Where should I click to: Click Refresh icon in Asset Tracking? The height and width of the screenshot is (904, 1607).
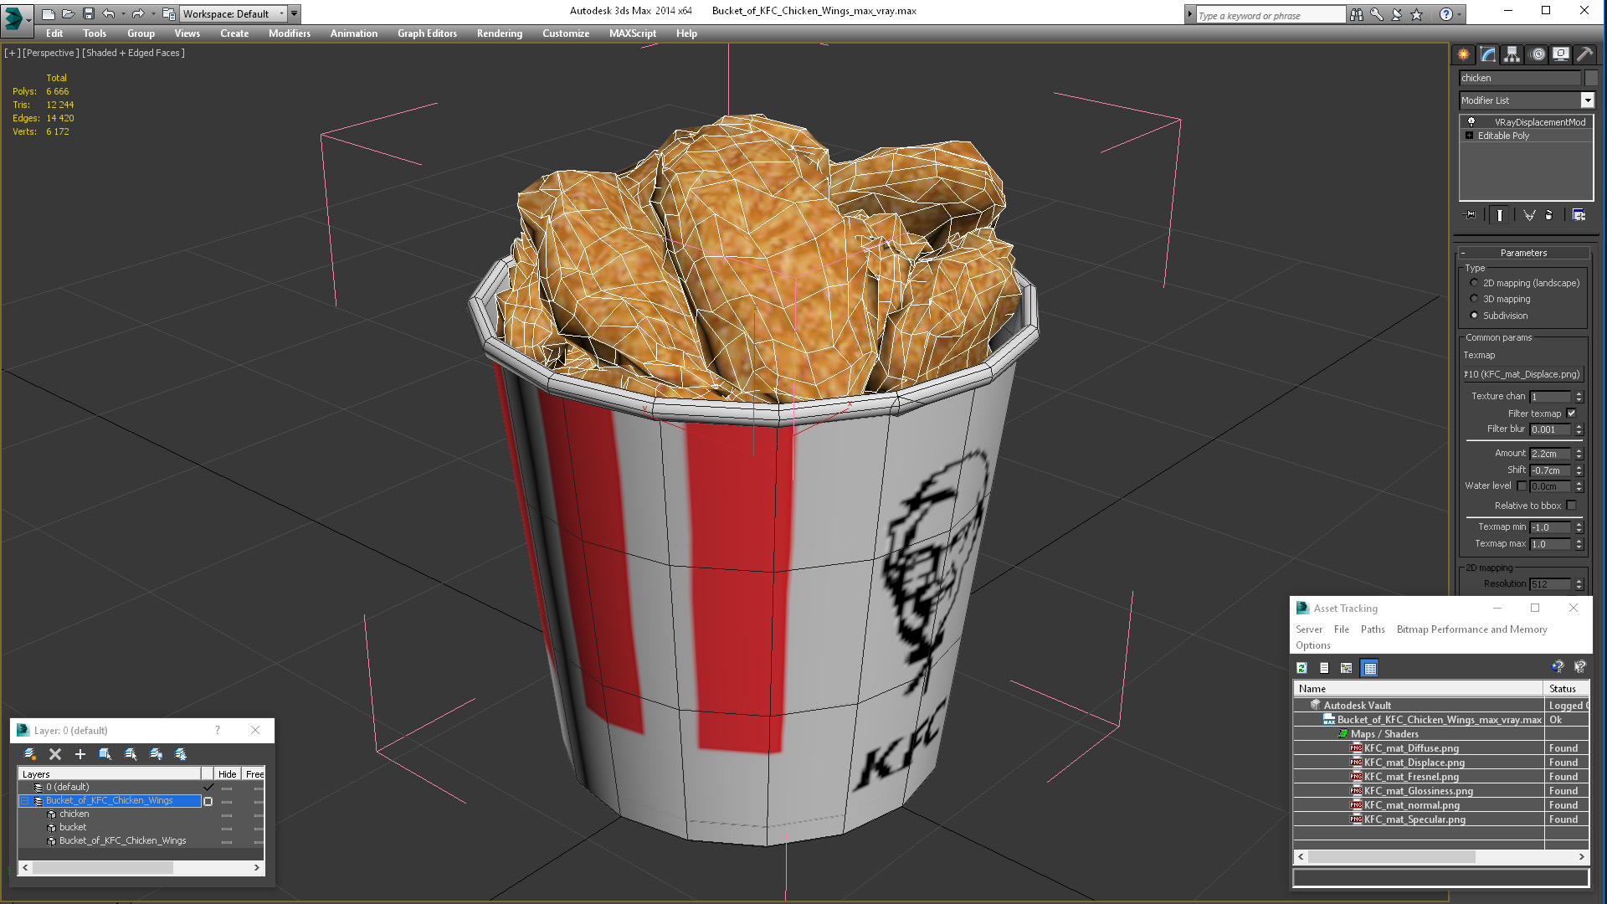[x=1302, y=668]
